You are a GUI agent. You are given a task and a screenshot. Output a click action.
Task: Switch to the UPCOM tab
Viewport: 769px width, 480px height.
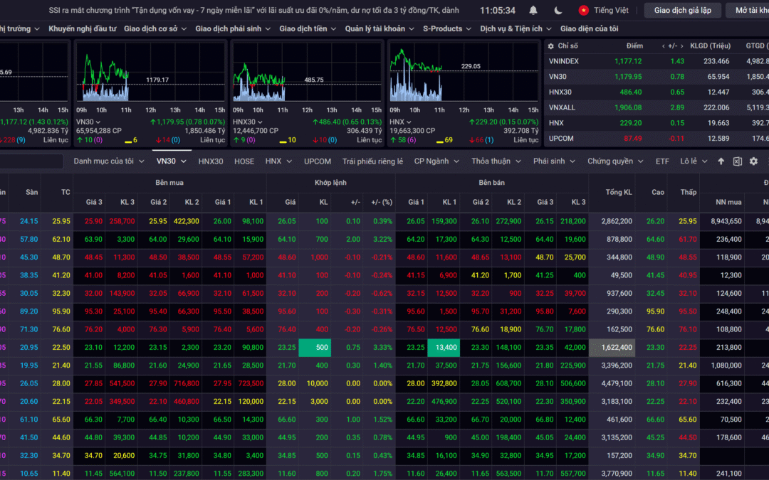click(x=318, y=161)
